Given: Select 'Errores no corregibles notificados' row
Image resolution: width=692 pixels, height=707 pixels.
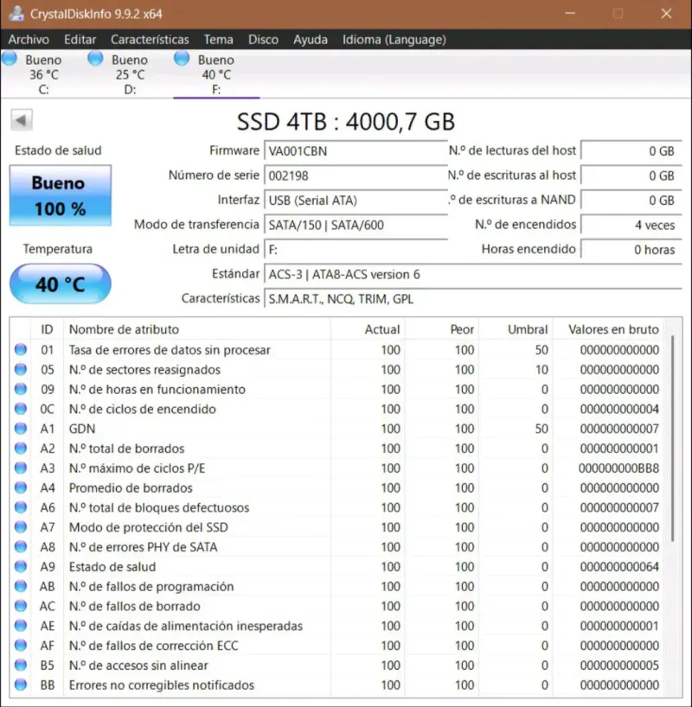Looking at the screenshot, I should tap(337, 685).
